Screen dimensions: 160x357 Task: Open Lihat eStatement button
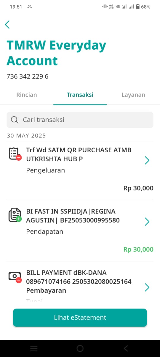[80, 317]
